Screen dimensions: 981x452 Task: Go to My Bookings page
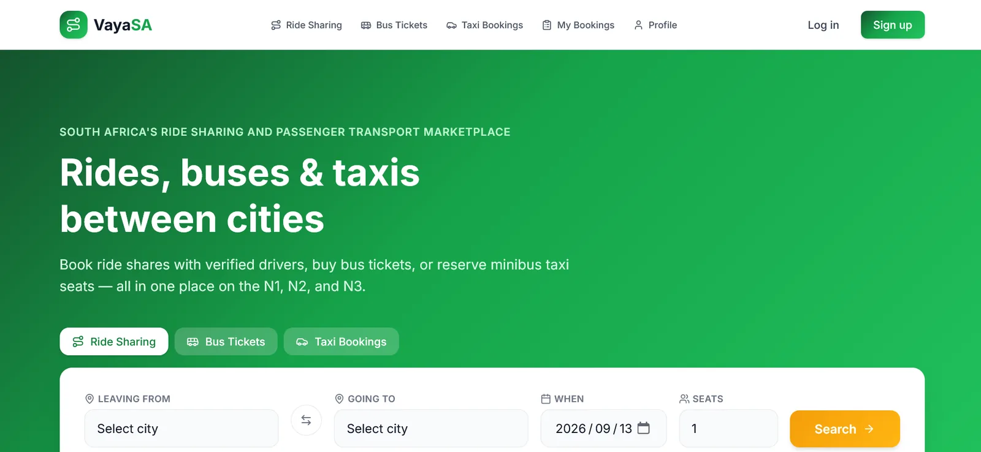pyautogui.click(x=578, y=25)
